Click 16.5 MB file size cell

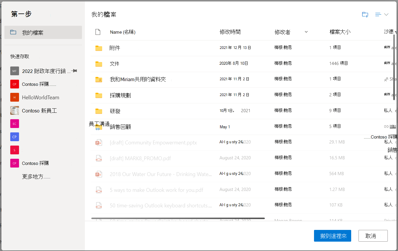pos(337,158)
